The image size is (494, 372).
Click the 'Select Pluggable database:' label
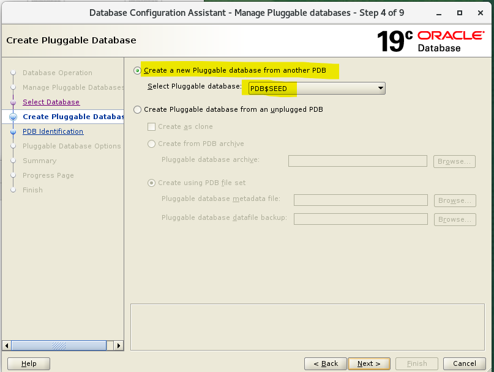click(195, 87)
